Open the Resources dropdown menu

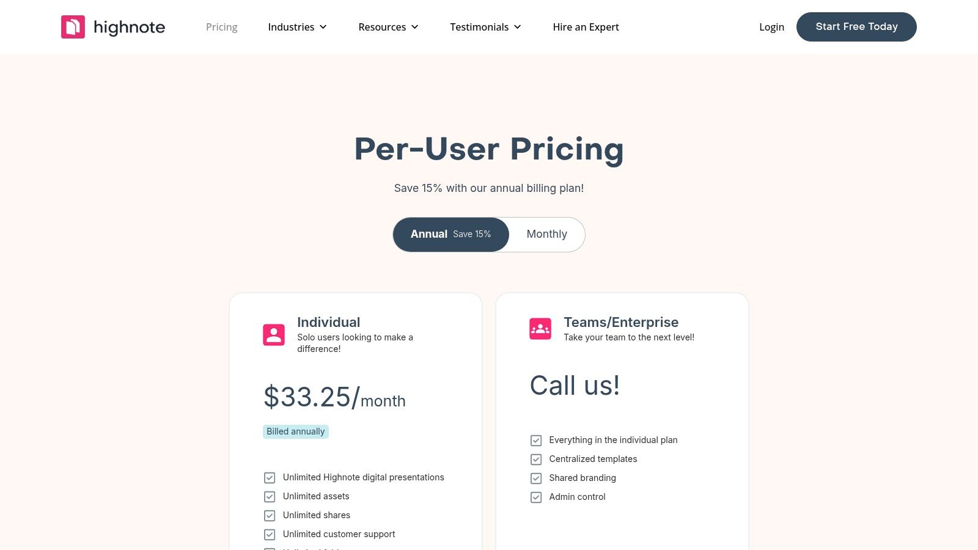(x=388, y=27)
